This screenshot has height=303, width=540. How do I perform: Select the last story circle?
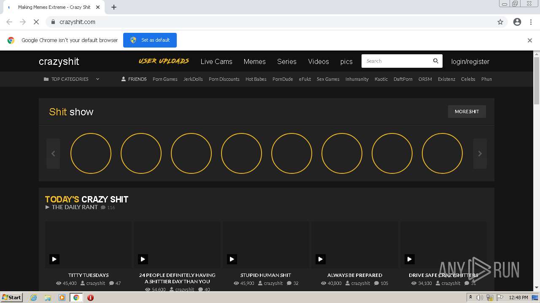click(x=442, y=154)
